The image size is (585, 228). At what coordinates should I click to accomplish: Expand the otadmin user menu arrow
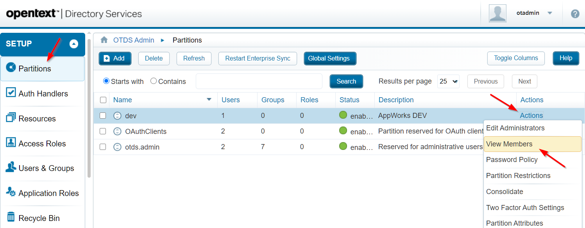550,13
